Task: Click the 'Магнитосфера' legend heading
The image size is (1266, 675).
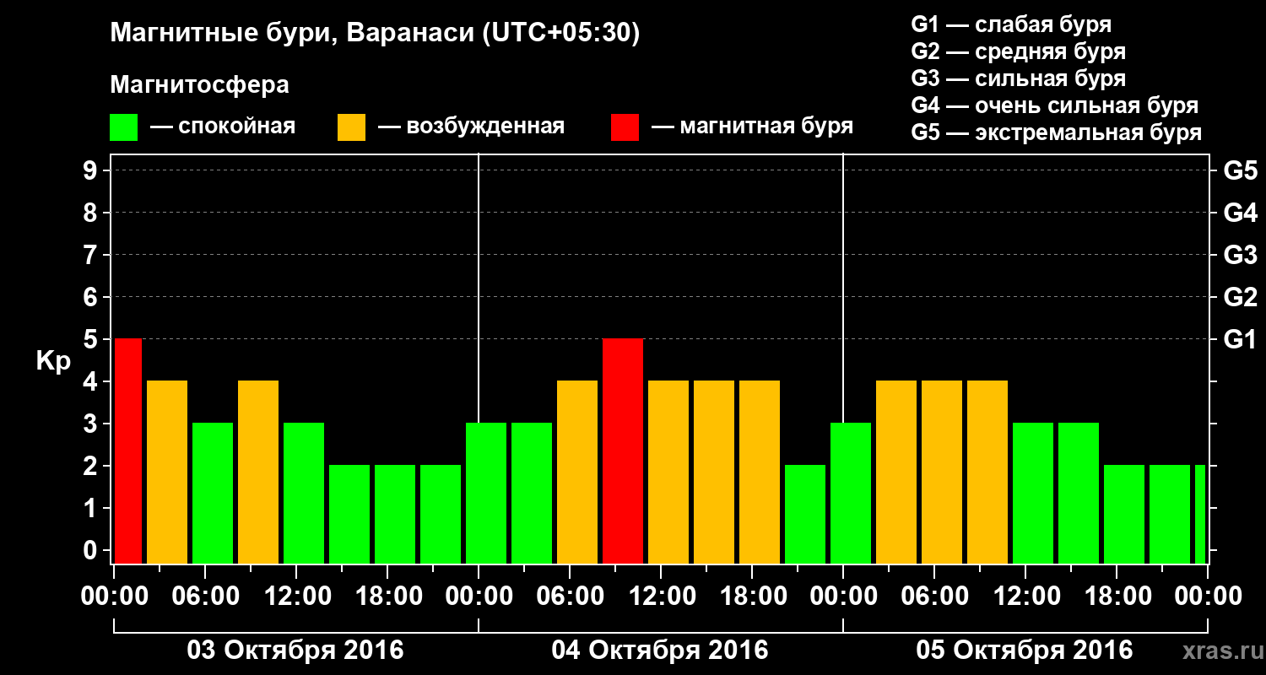Action: pyautogui.click(x=199, y=85)
